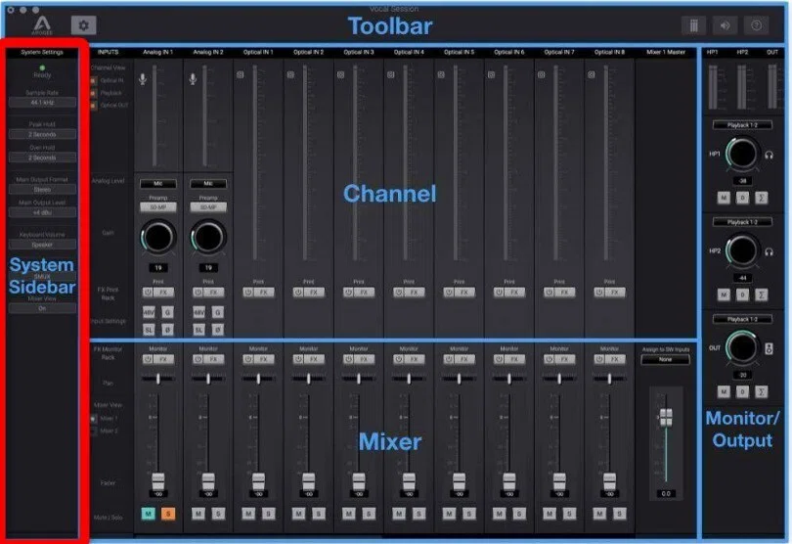Click the INPUTS header
Screen dimensions: 792x544
pyautogui.click(x=109, y=52)
